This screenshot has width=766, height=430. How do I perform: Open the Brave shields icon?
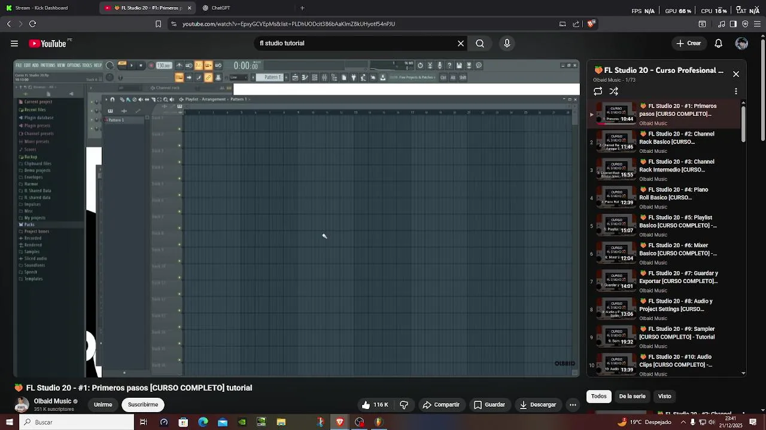[x=591, y=24]
